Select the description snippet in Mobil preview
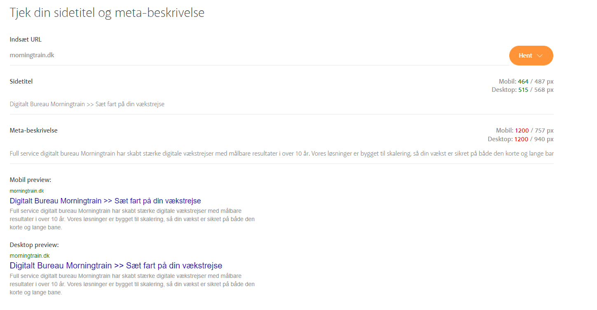 point(132,219)
